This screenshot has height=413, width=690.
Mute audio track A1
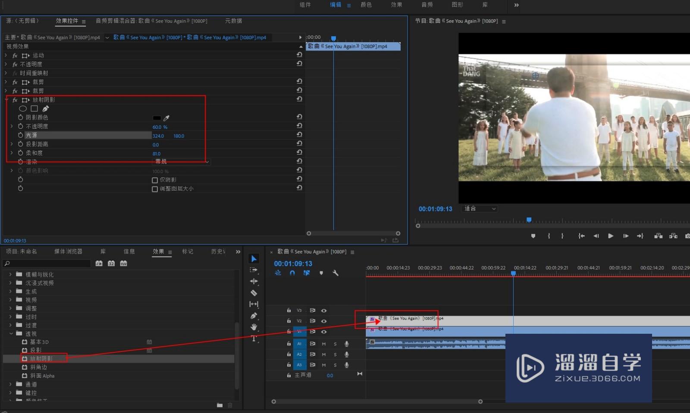(x=324, y=344)
